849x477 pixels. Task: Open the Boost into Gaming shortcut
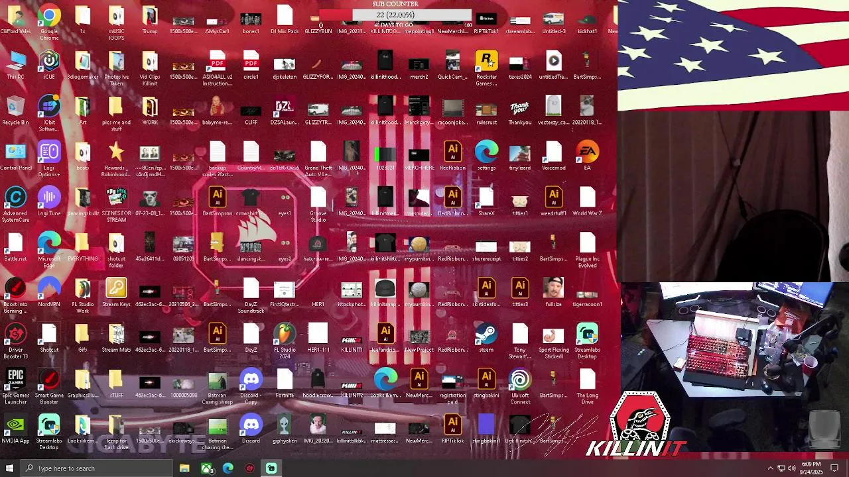[x=15, y=296]
